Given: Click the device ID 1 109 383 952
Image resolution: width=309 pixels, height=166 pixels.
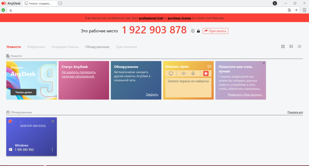Looking at the screenshot, I should click(x=24, y=150).
